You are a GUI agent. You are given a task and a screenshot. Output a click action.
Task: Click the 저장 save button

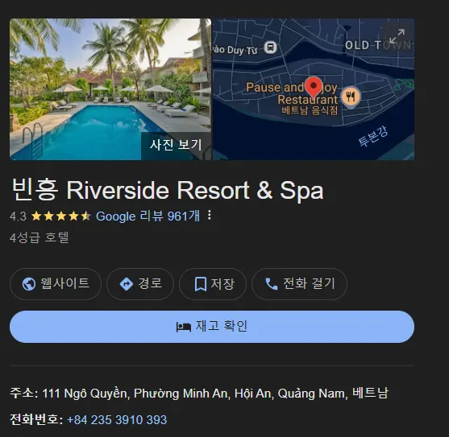point(213,284)
